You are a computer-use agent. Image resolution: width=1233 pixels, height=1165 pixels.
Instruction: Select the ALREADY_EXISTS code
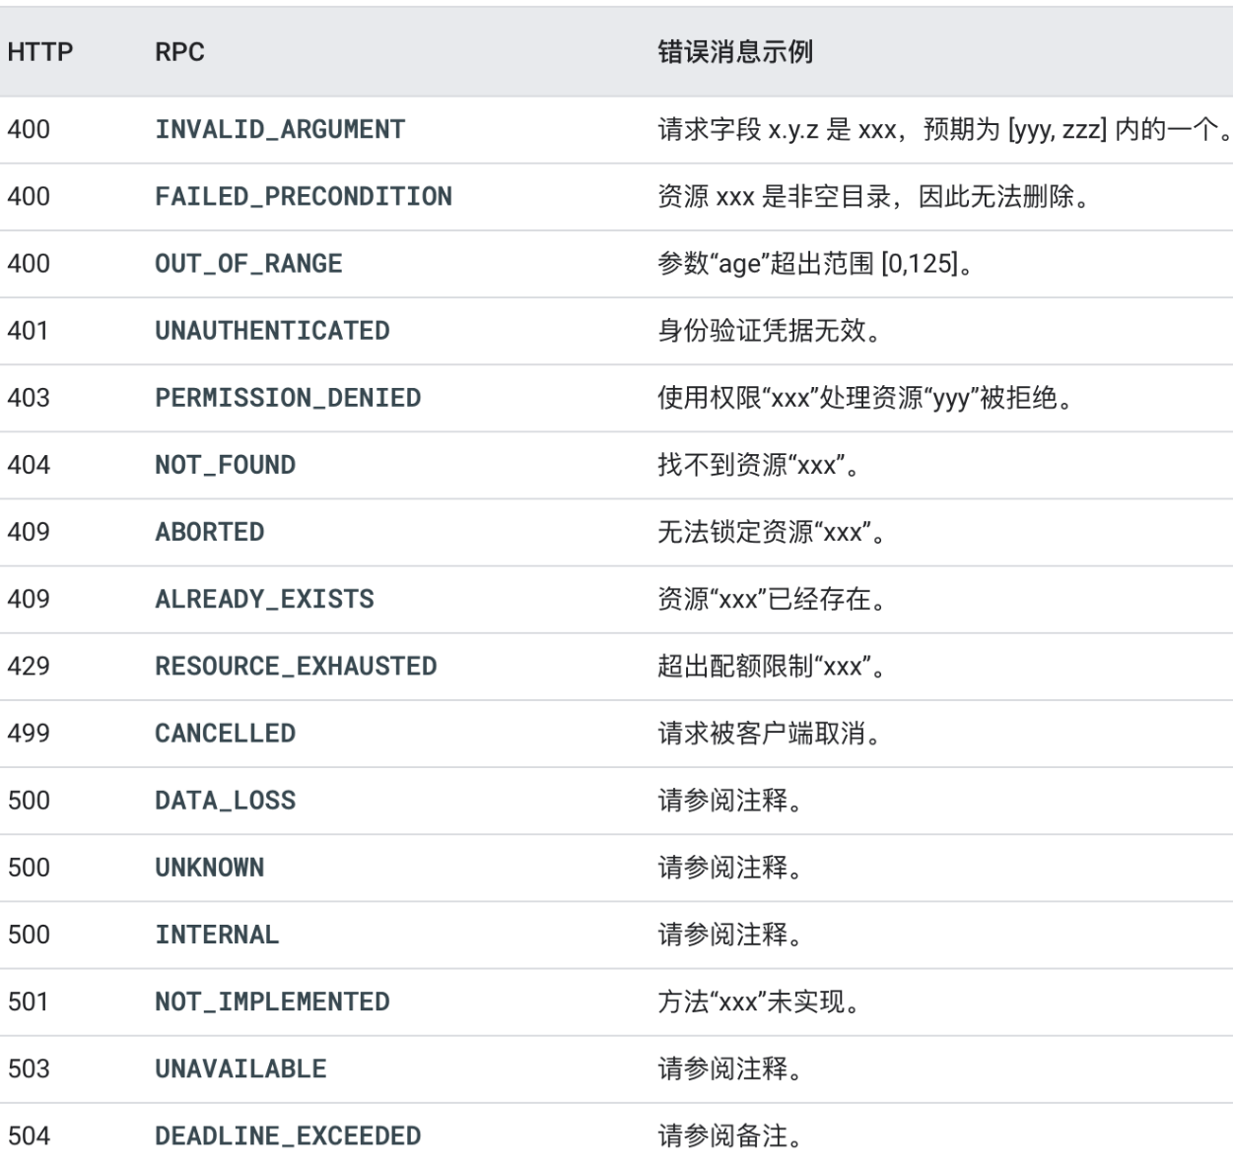click(x=264, y=598)
